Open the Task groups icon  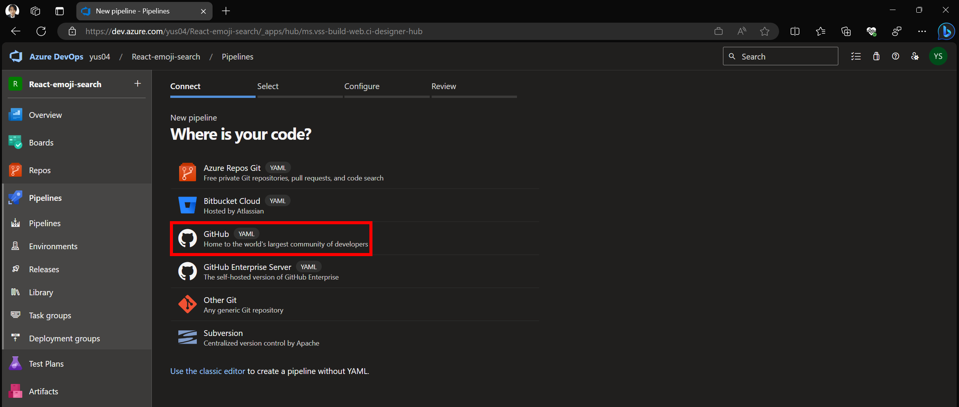click(x=15, y=315)
